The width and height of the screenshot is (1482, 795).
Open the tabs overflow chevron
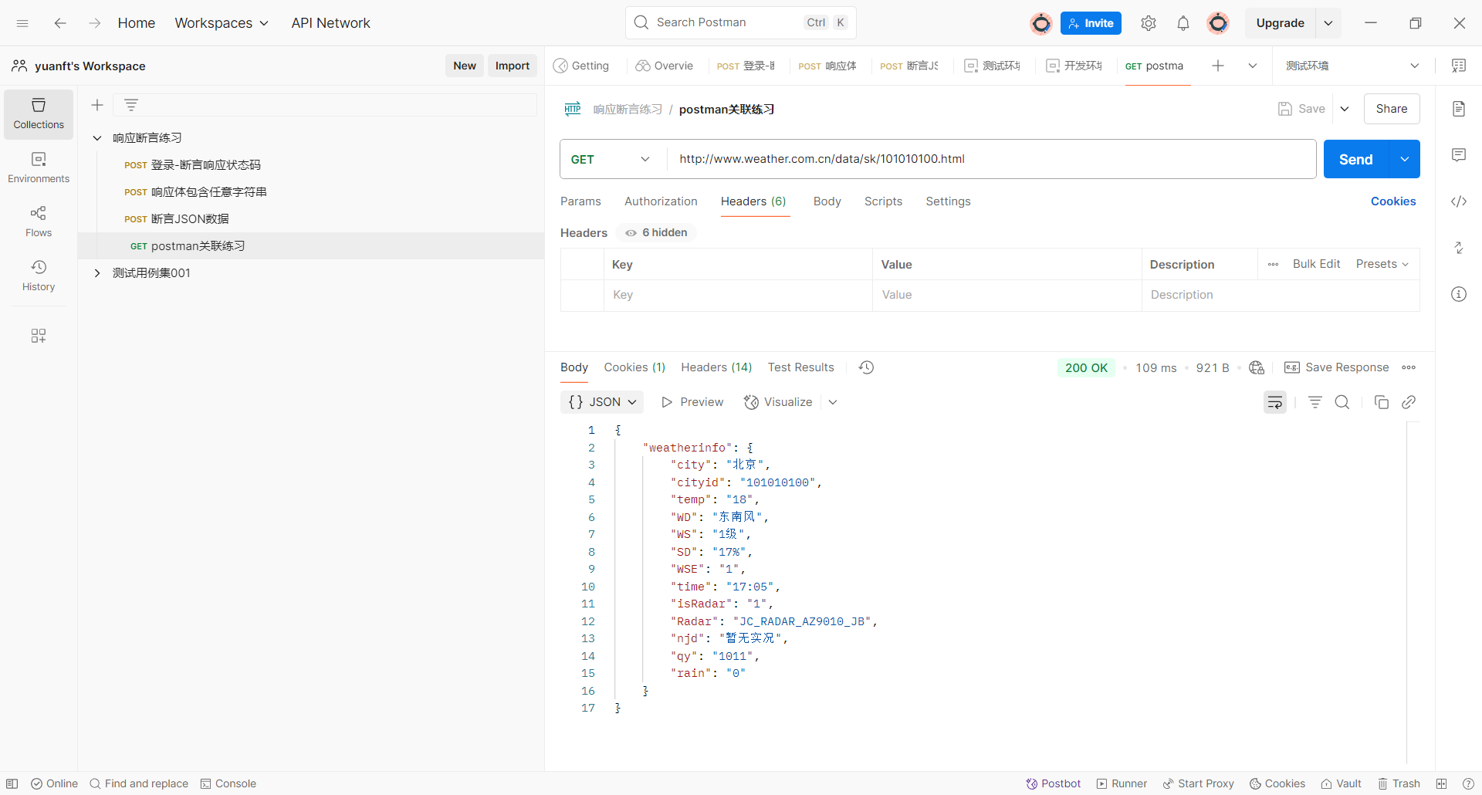1253,66
